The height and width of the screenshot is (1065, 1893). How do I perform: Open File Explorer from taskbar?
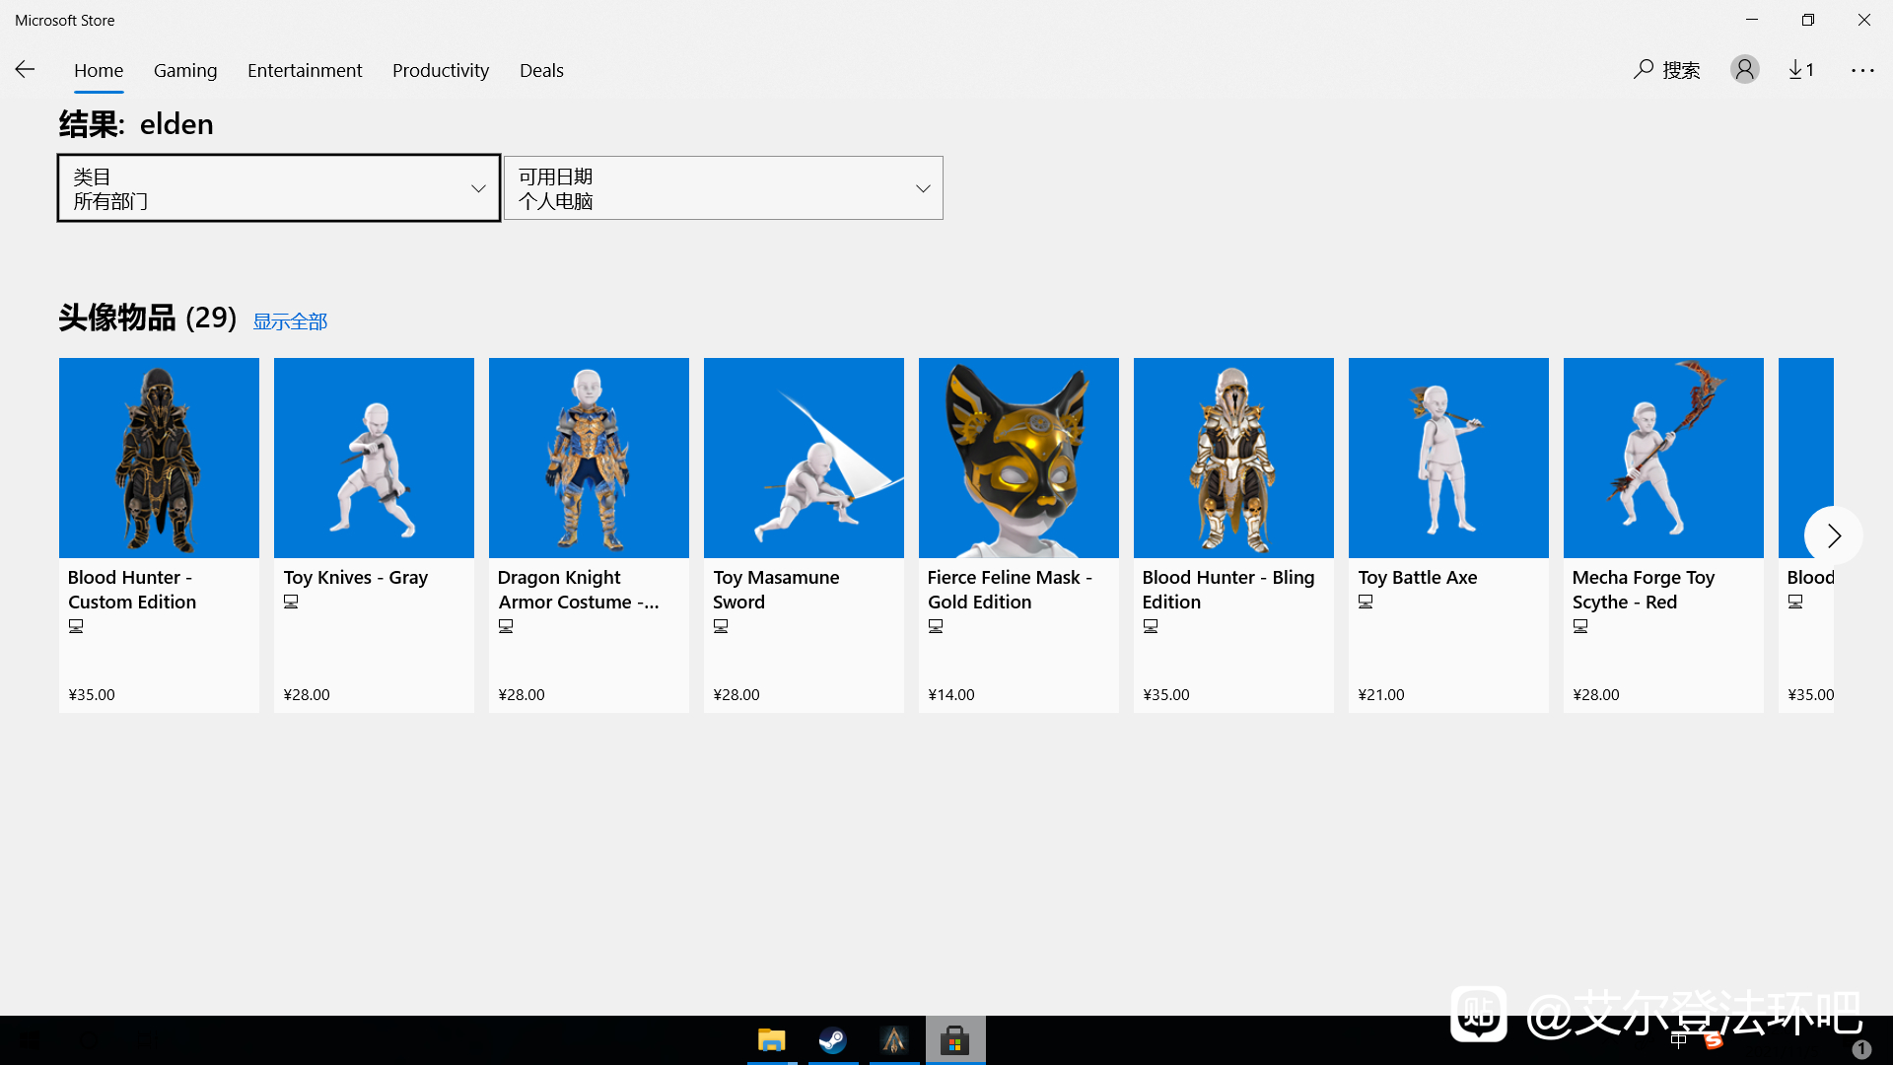[771, 1040]
